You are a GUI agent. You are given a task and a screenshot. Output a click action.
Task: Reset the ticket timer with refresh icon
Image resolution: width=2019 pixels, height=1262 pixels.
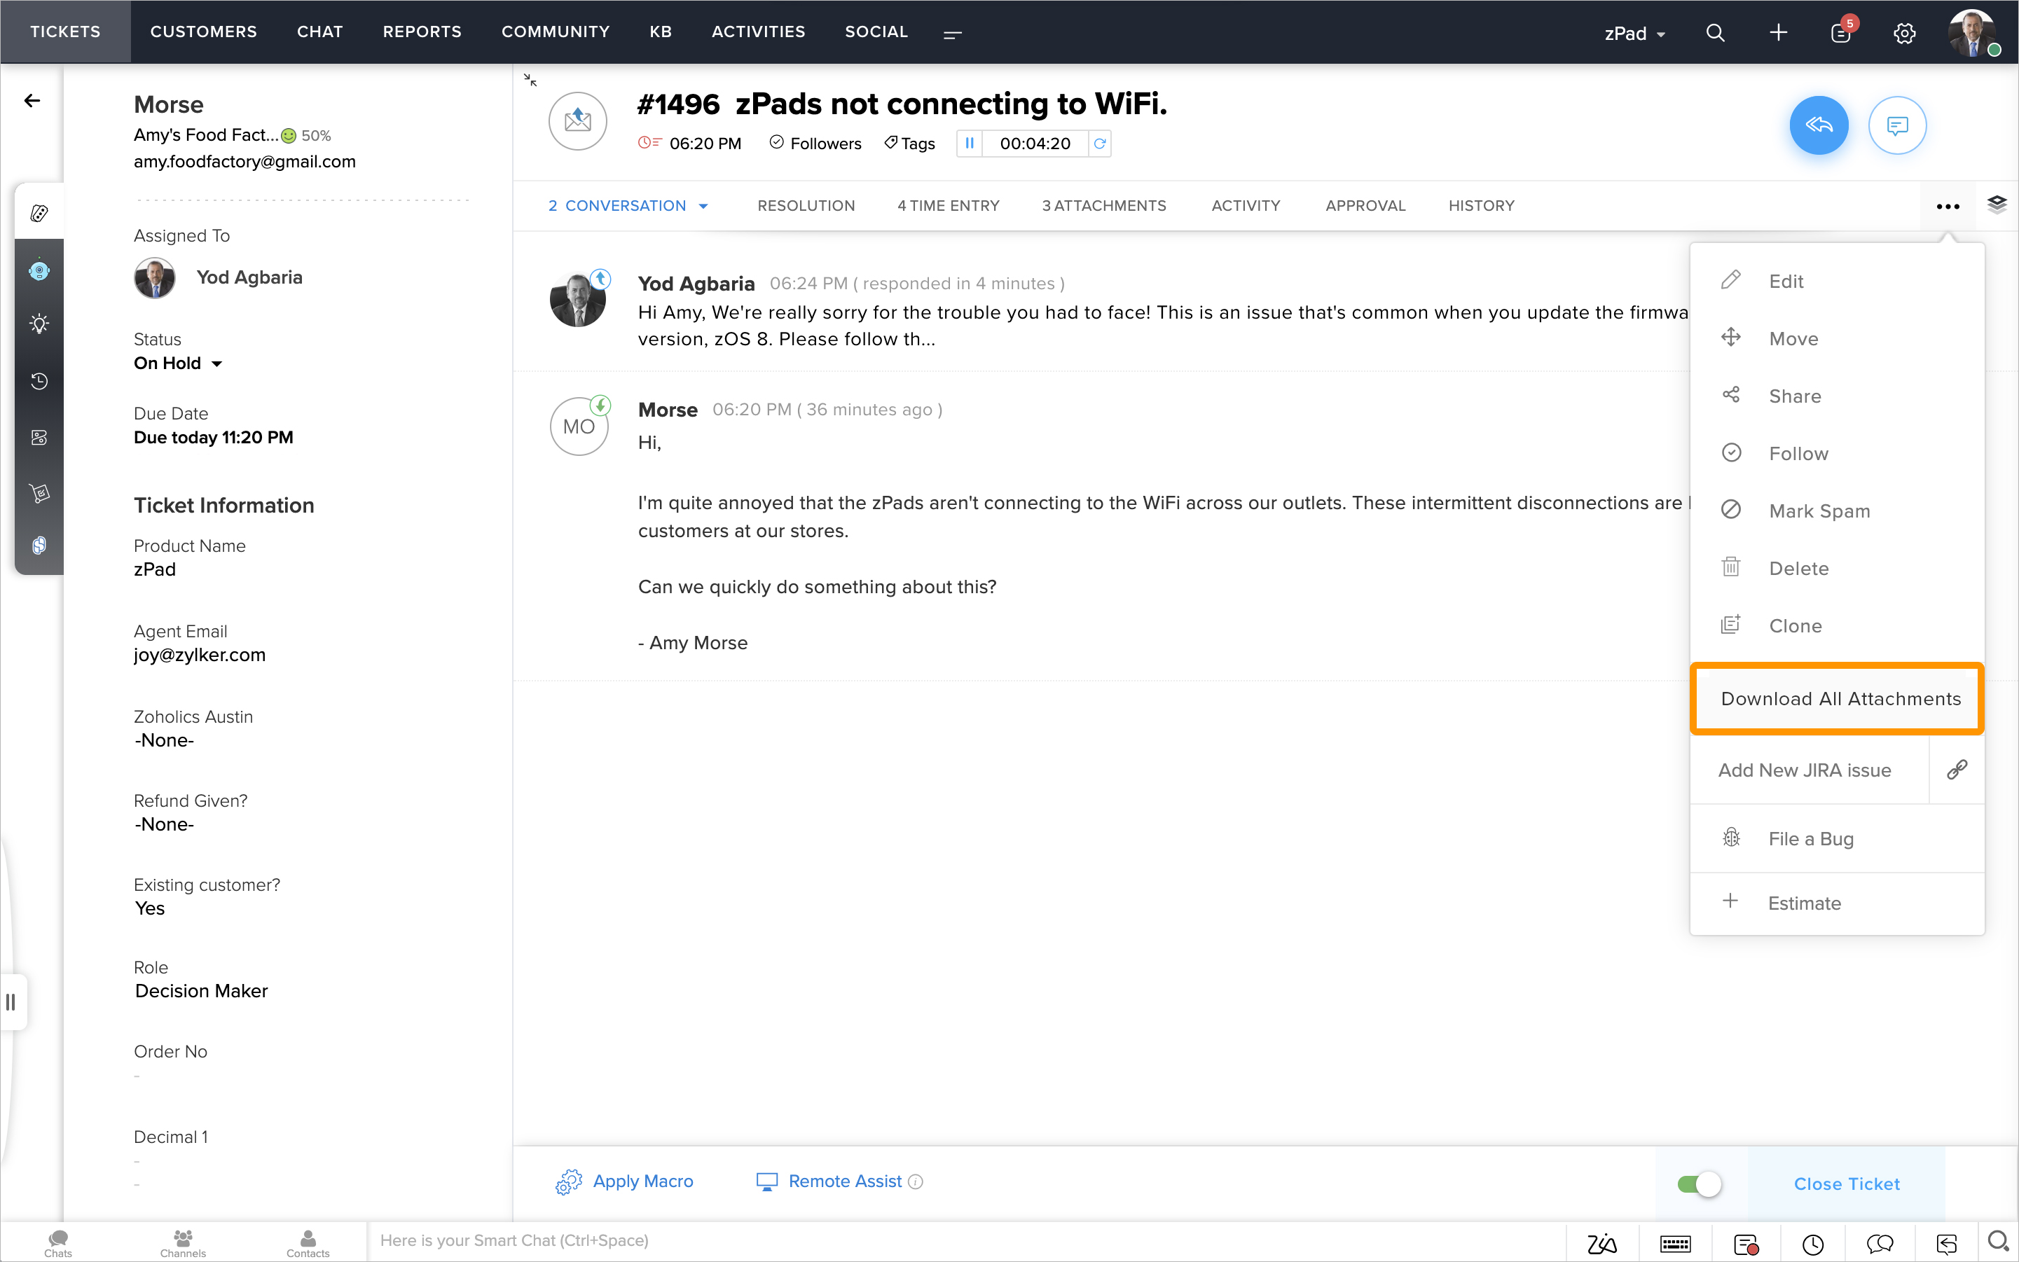pos(1100,144)
